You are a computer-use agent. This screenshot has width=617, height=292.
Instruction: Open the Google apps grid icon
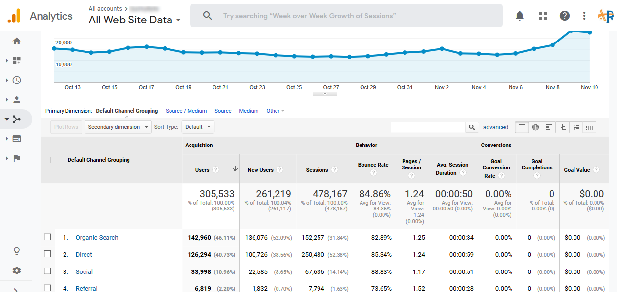(543, 16)
